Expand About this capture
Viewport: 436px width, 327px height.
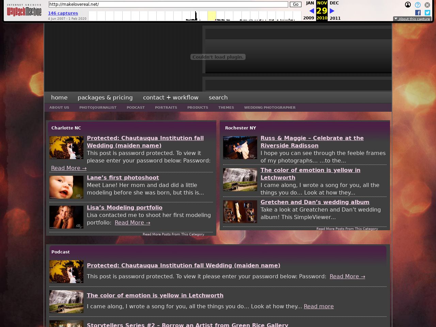[x=412, y=19]
